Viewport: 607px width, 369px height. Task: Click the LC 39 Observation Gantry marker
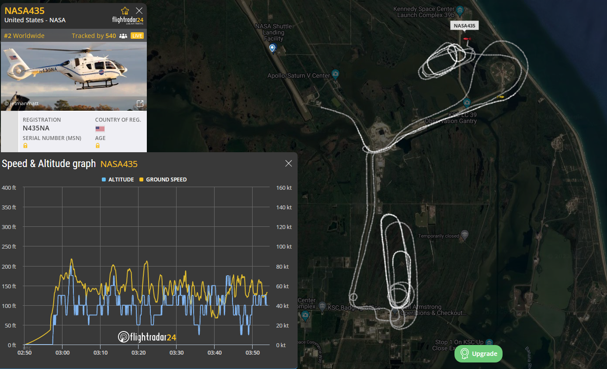pyautogui.click(x=467, y=103)
